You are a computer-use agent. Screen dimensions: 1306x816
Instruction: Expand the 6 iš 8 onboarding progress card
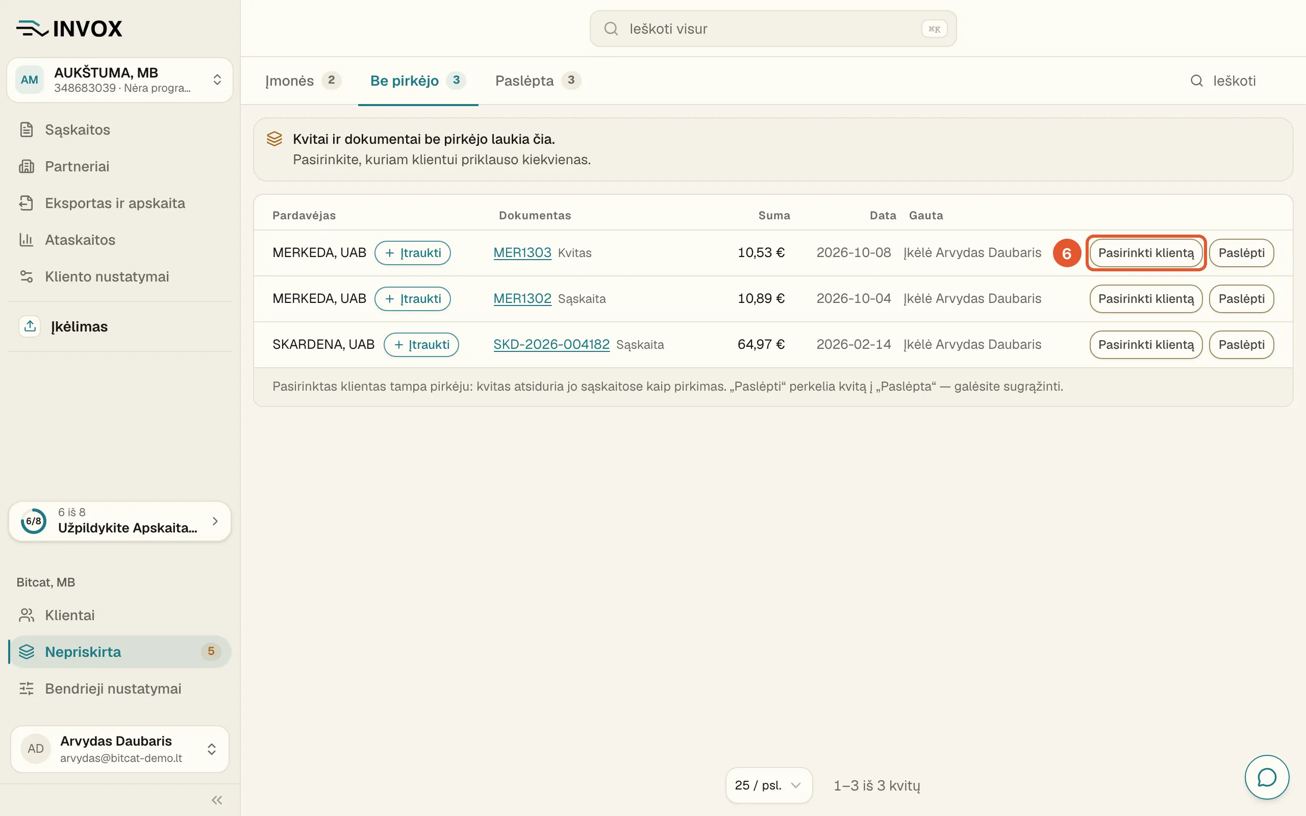coord(120,521)
